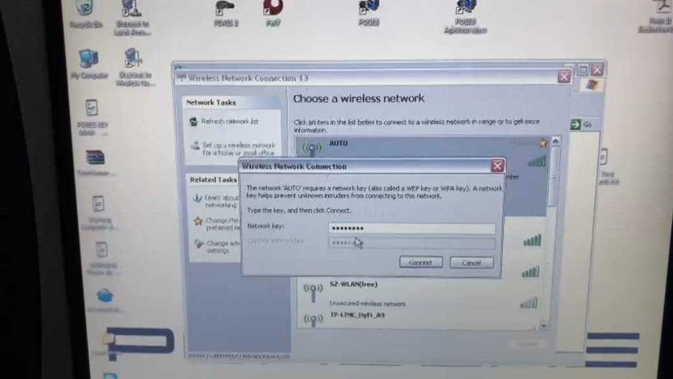Click the Related Tasks panel header
673x379 pixels.
pyautogui.click(x=213, y=179)
